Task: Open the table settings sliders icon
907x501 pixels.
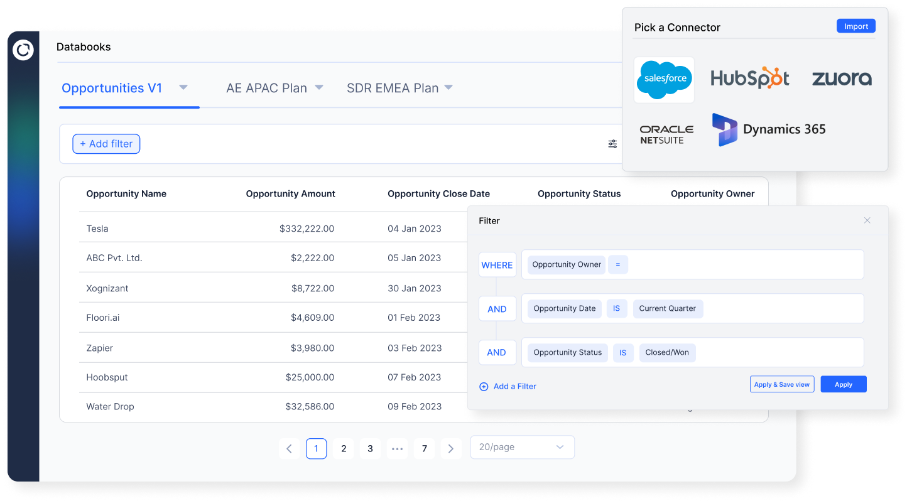Action: (x=612, y=144)
